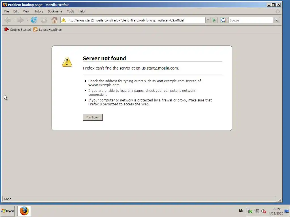The width and height of the screenshot is (290, 217).
Task: Click the warning site icon in address bar
Action: point(63,20)
